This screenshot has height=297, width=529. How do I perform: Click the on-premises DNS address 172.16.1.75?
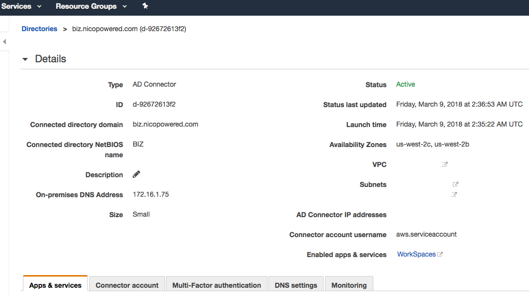tap(151, 194)
